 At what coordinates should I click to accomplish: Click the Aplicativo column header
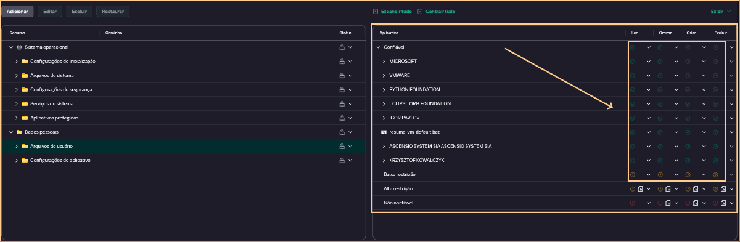pos(389,33)
